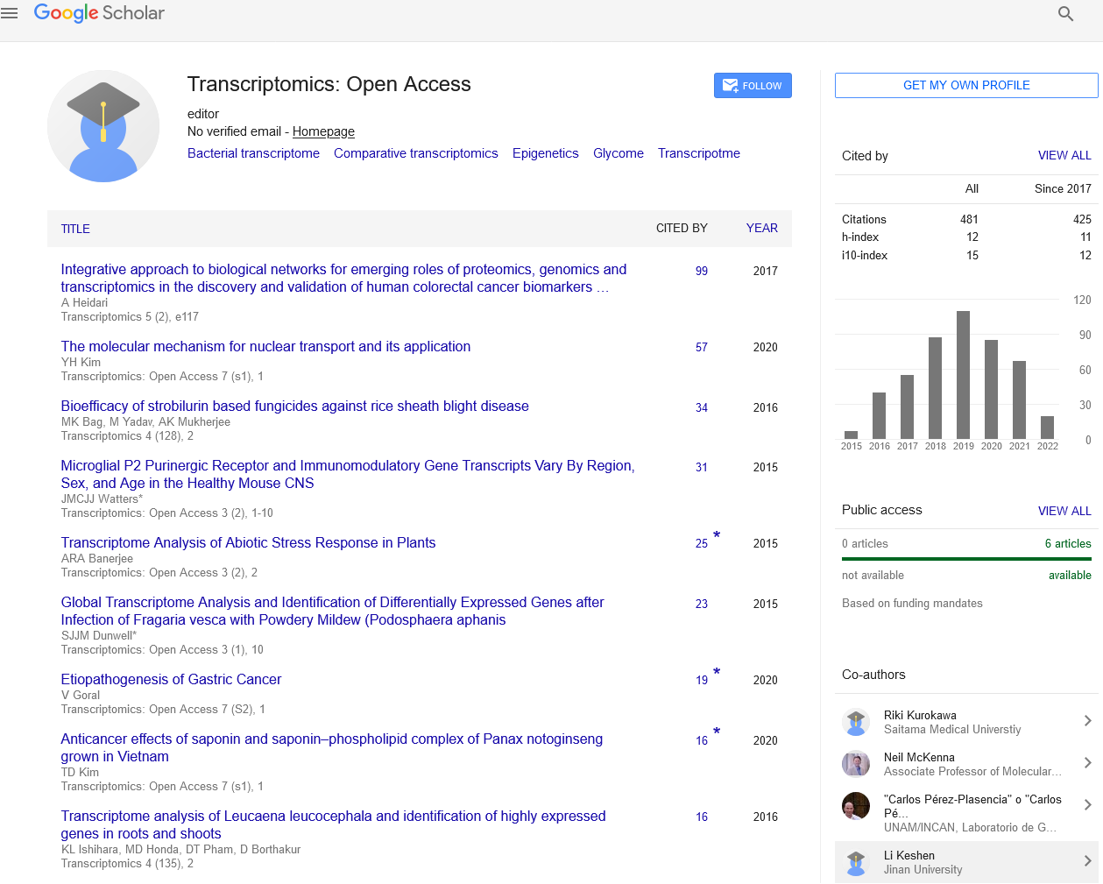This screenshot has width=1103, height=884.
Task: Click the green public access progress bar
Action: click(x=966, y=559)
